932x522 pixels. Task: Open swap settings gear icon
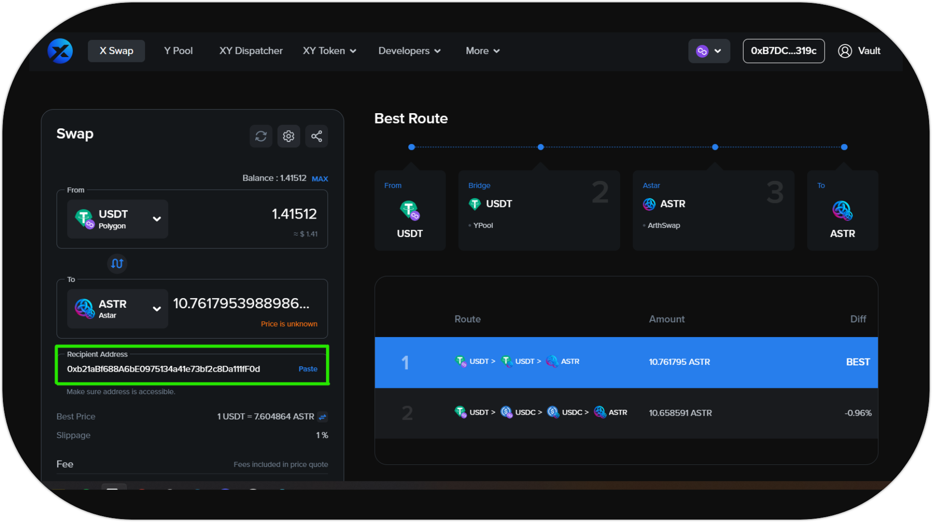click(289, 136)
